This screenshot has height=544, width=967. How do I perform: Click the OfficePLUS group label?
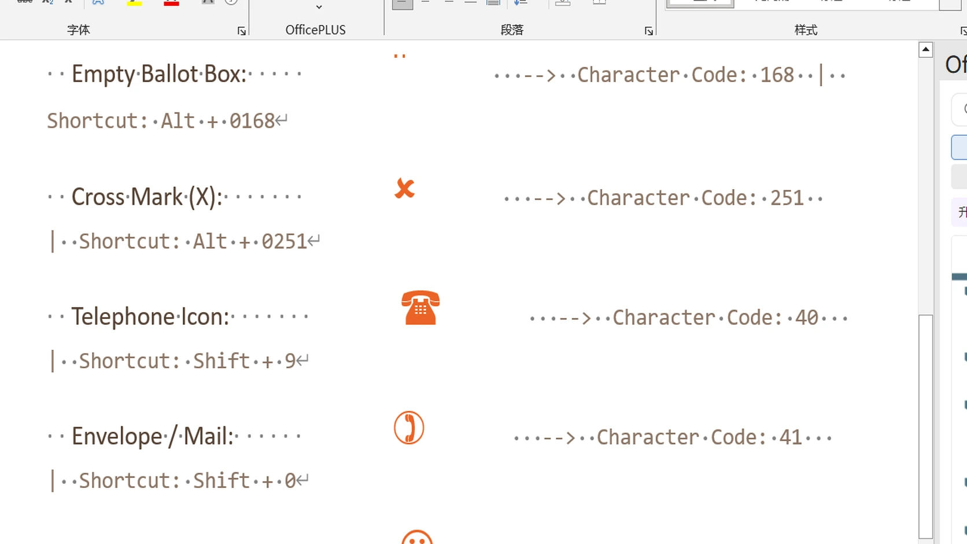click(x=315, y=30)
